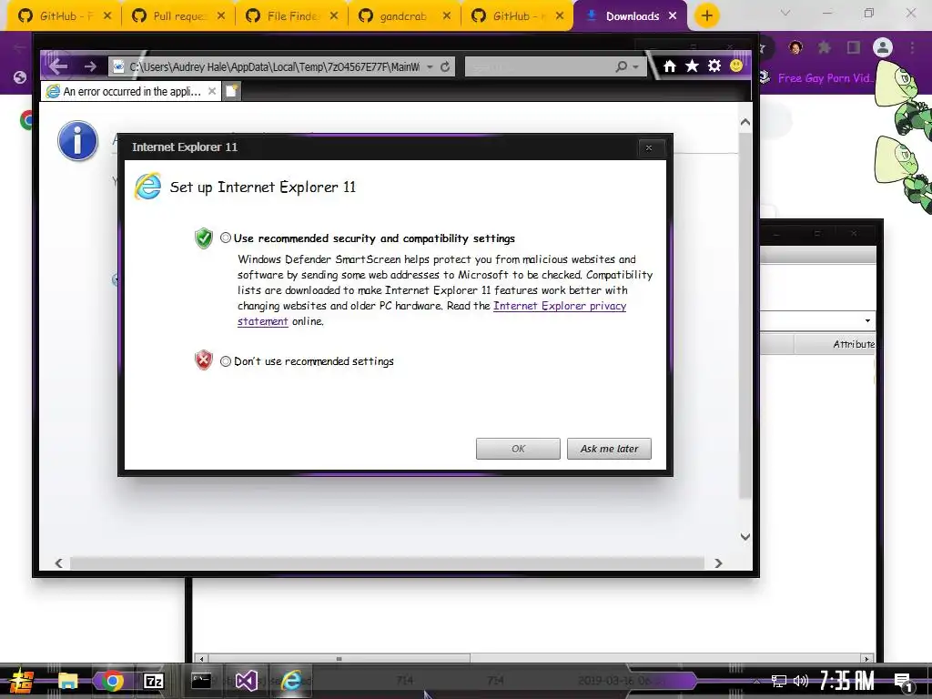Click left arrow of bottom window horizontal scrollbar
This screenshot has width=932, height=699.
tap(202, 659)
